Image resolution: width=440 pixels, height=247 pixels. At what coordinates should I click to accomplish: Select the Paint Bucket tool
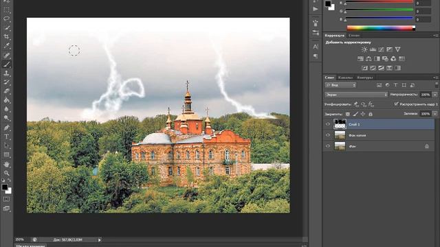[x=6, y=100]
